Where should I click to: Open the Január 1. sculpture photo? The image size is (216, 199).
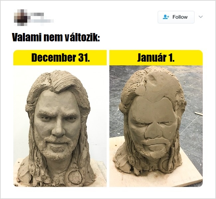156,126
